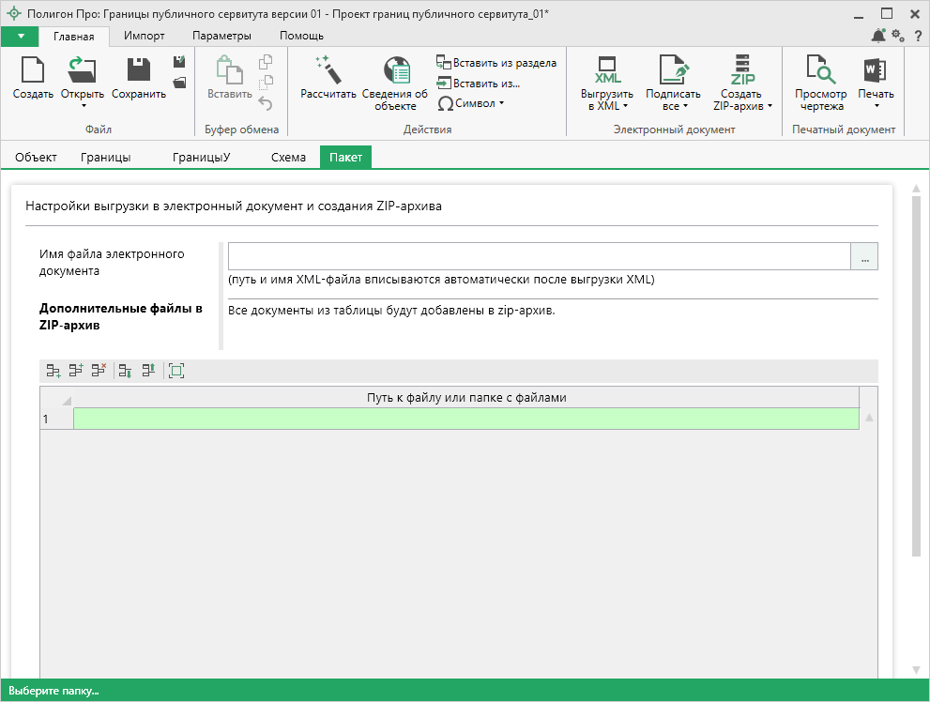Click the notification bell icon
This screenshot has width=930, height=702.
coord(877,36)
